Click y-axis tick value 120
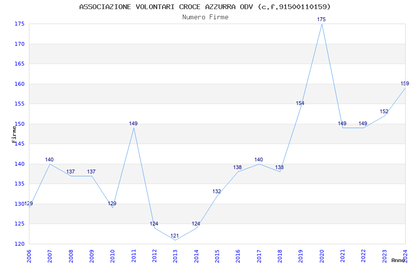 [19, 244]
